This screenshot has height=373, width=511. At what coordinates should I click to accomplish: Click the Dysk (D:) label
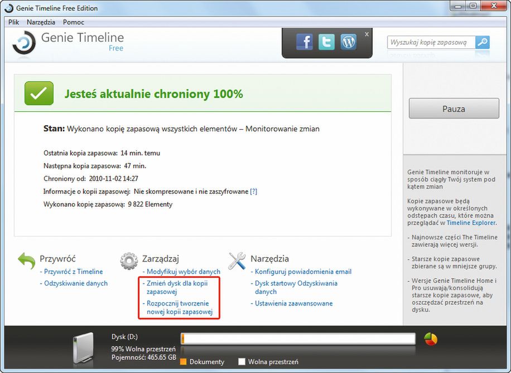point(124,337)
